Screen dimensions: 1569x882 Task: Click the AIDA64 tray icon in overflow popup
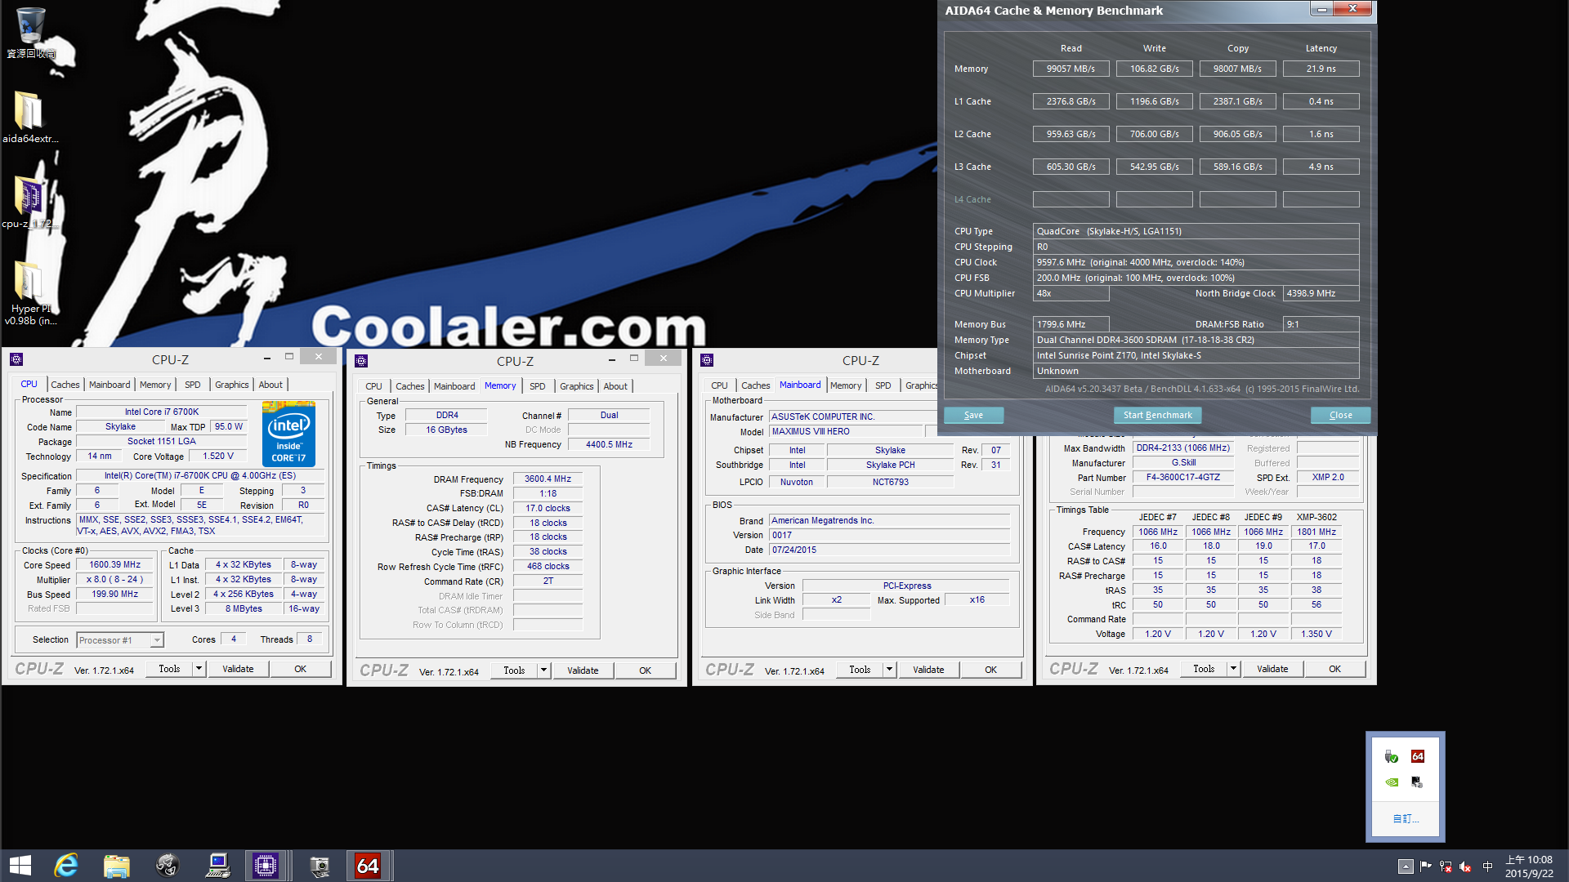(1418, 756)
